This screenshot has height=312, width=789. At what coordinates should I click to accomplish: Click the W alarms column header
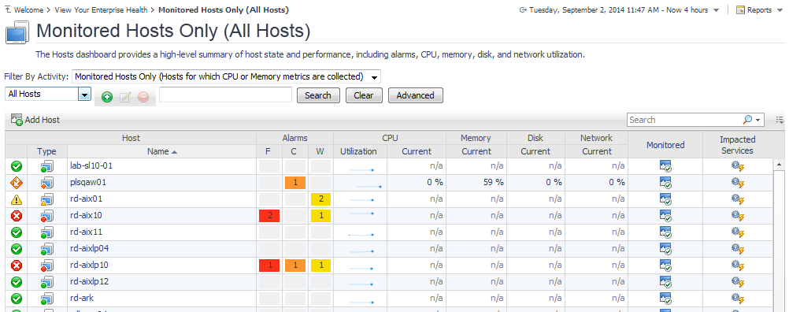click(x=320, y=151)
